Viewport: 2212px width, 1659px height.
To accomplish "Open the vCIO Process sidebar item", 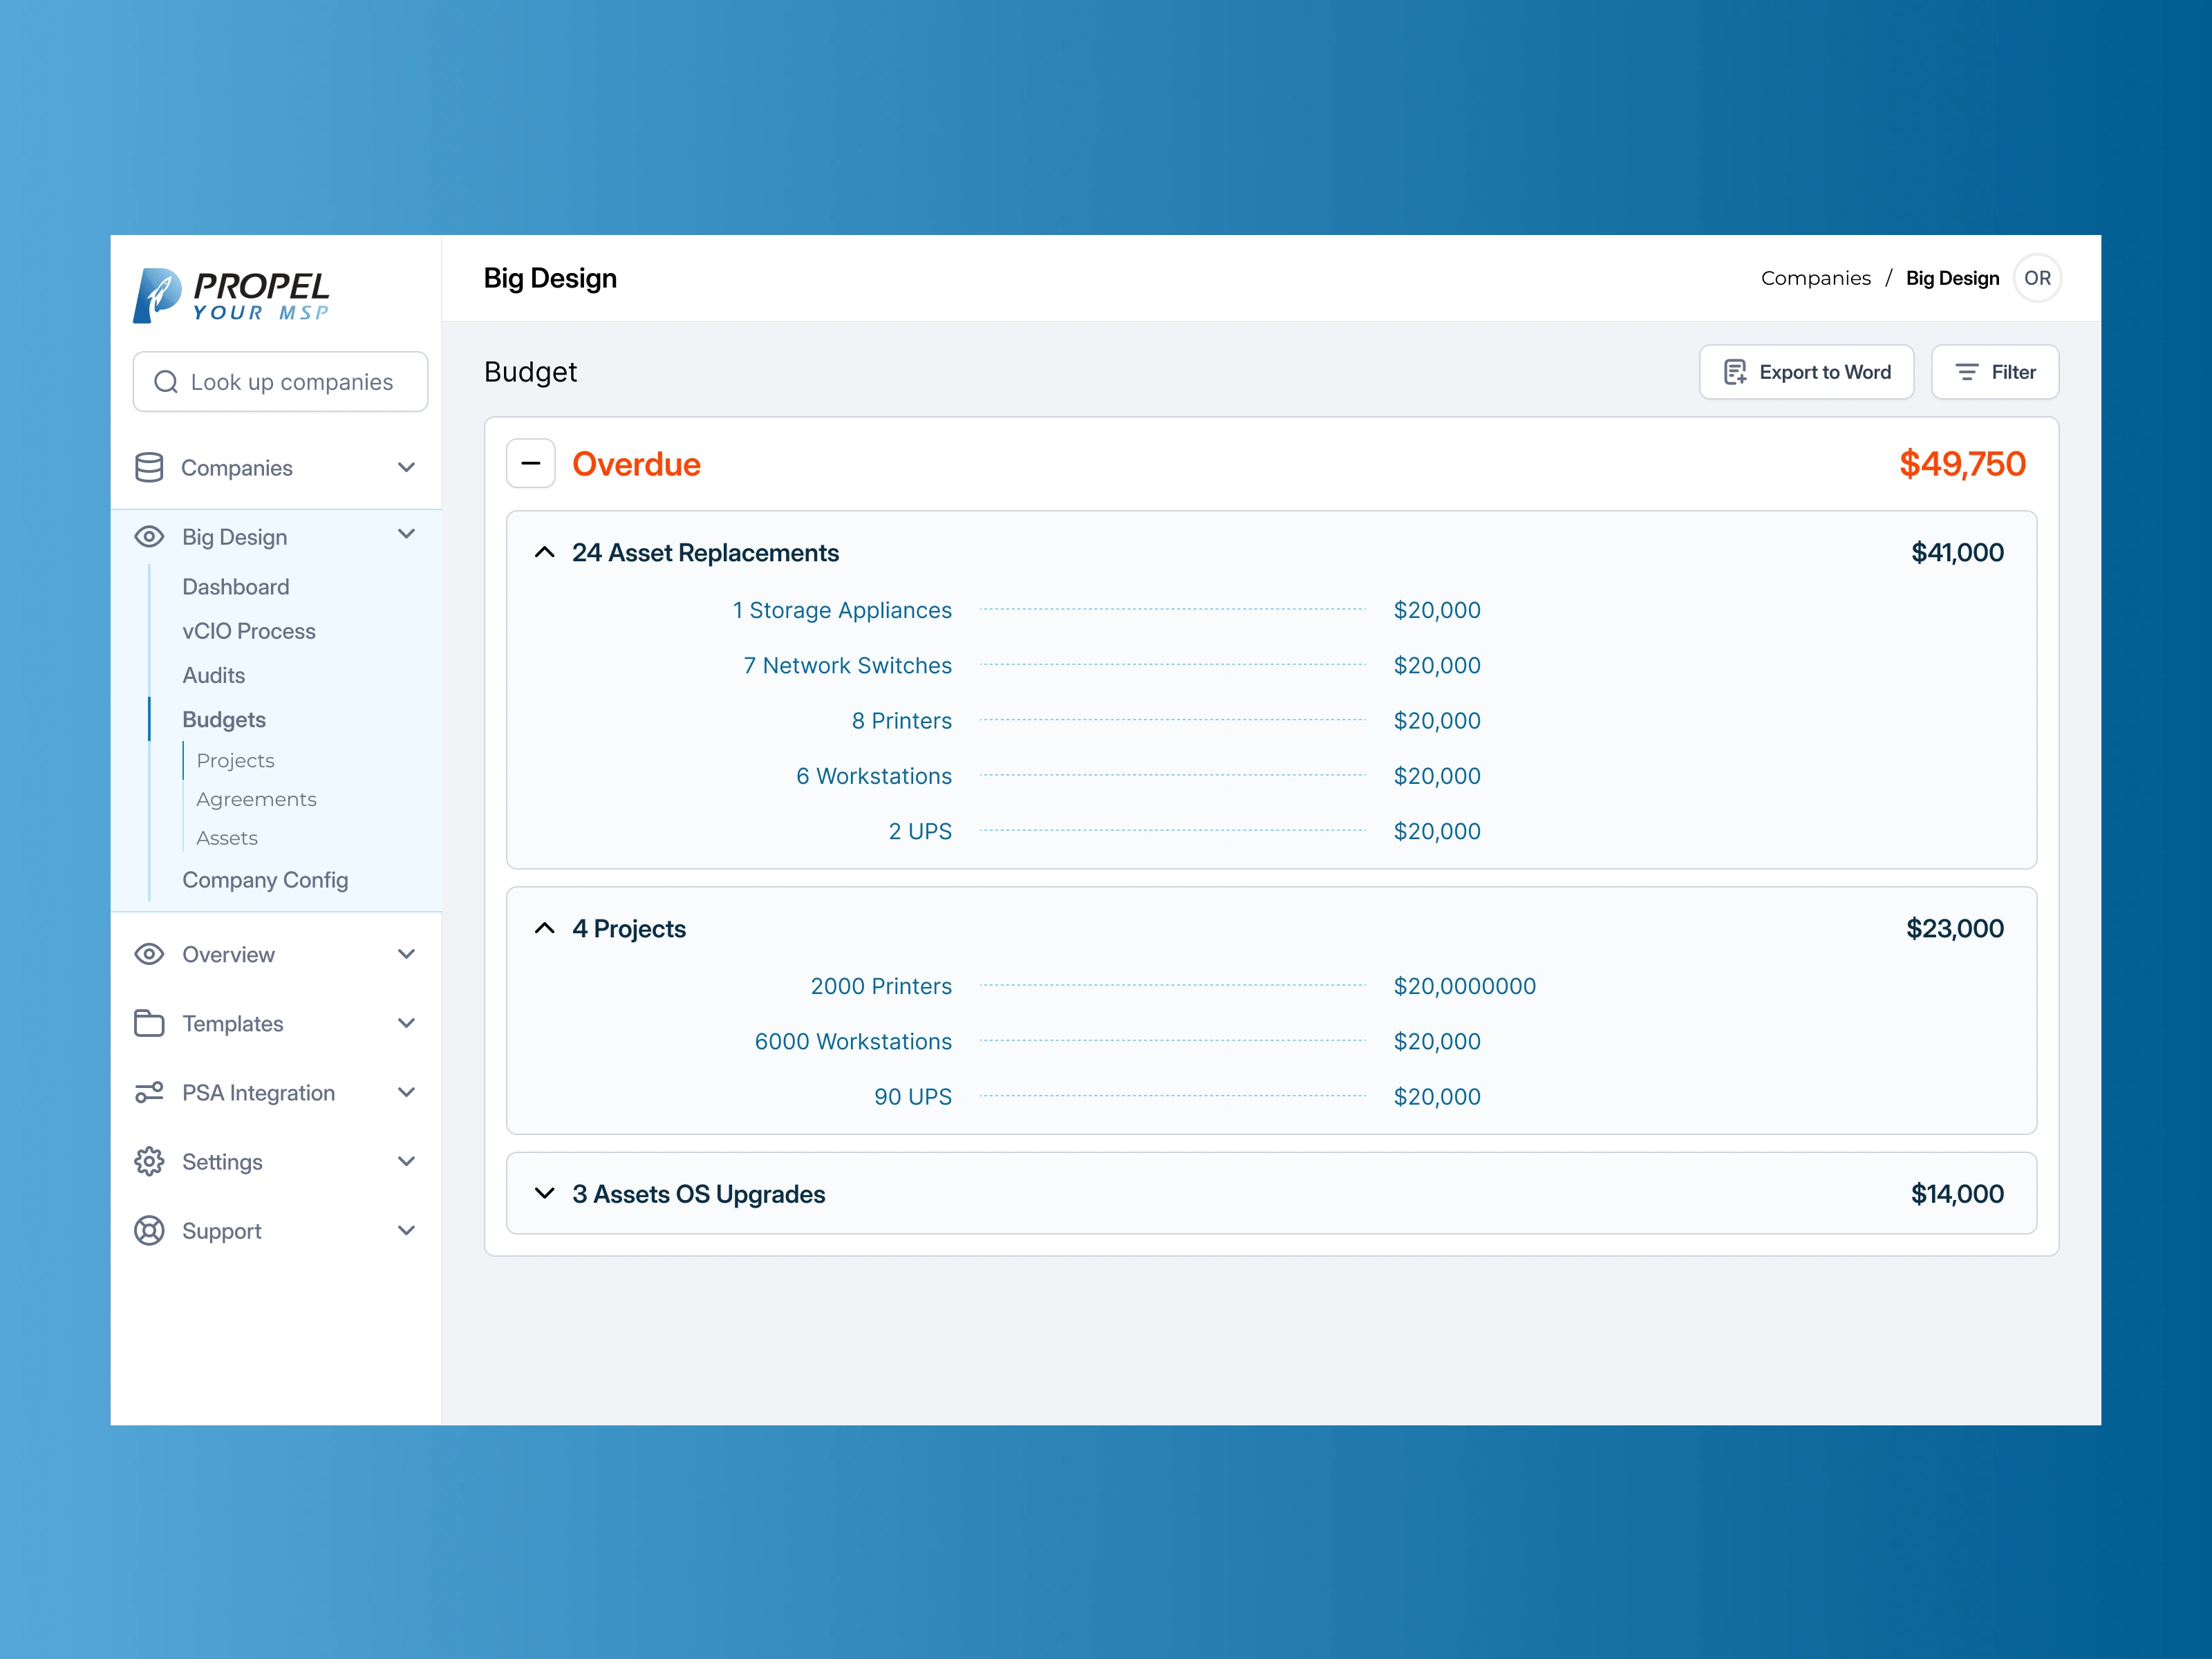I will point(249,631).
